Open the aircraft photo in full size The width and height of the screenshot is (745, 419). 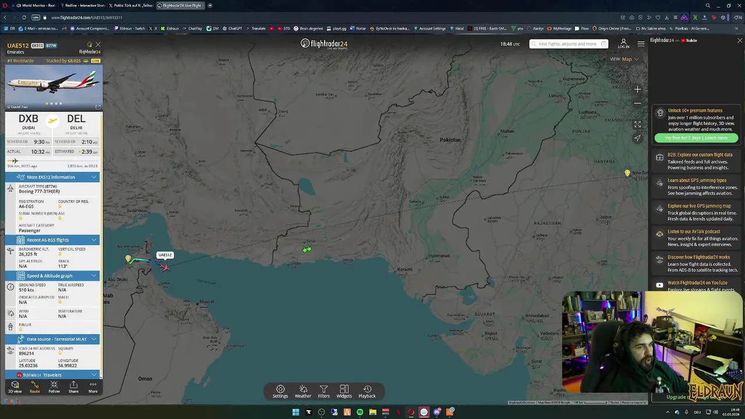pyautogui.click(x=98, y=107)
